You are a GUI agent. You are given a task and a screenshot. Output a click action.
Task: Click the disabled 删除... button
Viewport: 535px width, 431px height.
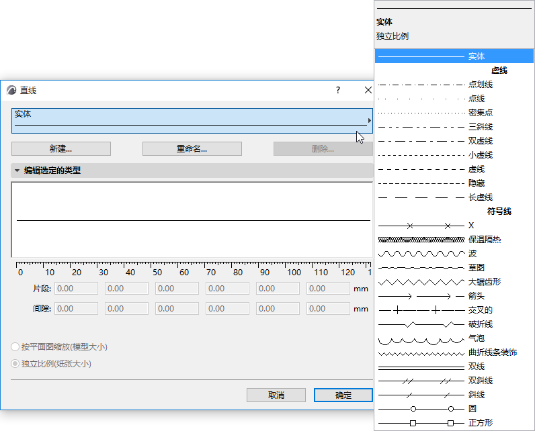tap(323, 149)
